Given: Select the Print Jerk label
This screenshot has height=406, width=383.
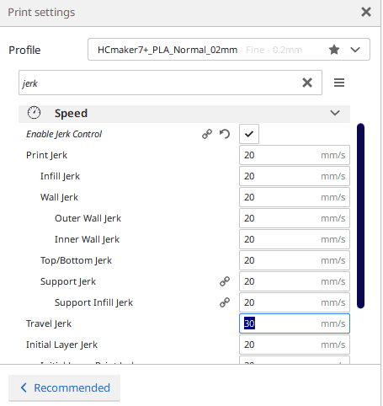Looking at the screenshot, I should tap(46, 155).
